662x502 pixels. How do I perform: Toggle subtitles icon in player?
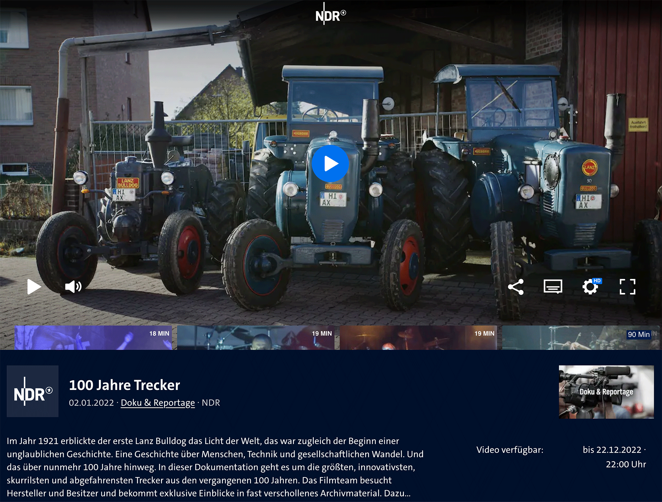(x=553, y=287)
